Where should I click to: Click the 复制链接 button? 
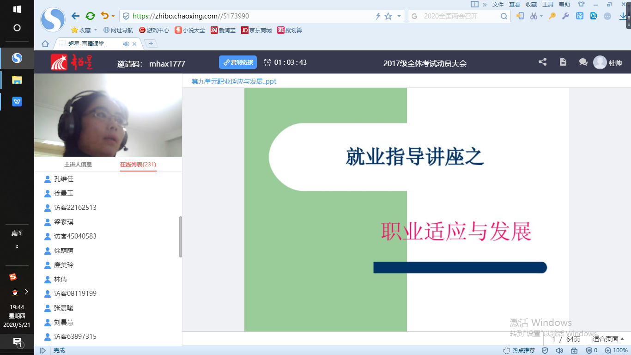[x=238, y=62]
